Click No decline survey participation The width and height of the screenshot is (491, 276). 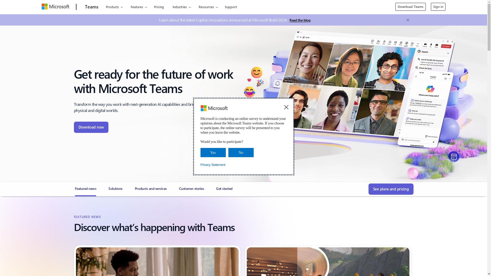point(241,153)
